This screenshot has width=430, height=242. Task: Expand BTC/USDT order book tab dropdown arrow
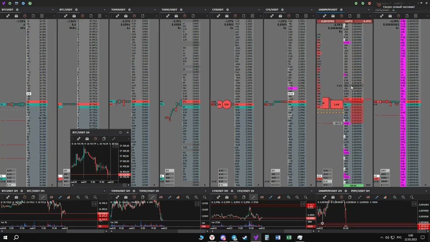point(104,10)
